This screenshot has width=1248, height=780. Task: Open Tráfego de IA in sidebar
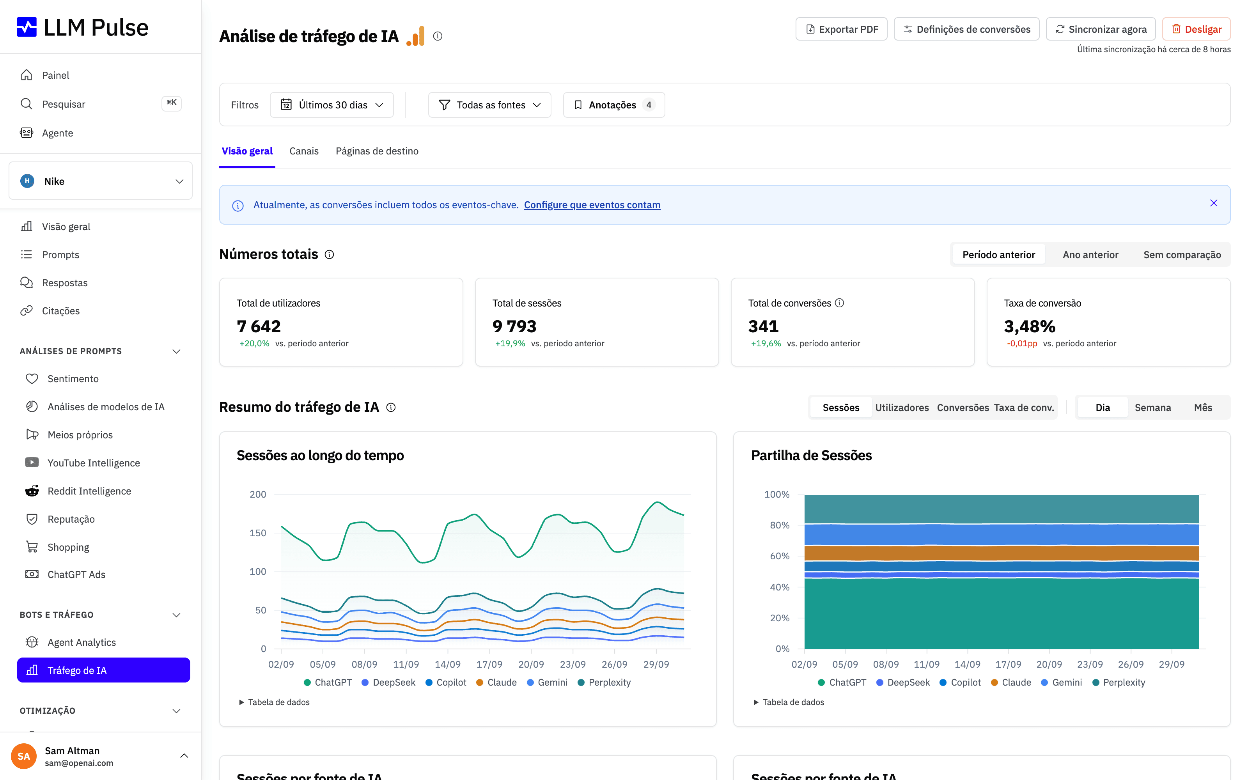[104, 670]
